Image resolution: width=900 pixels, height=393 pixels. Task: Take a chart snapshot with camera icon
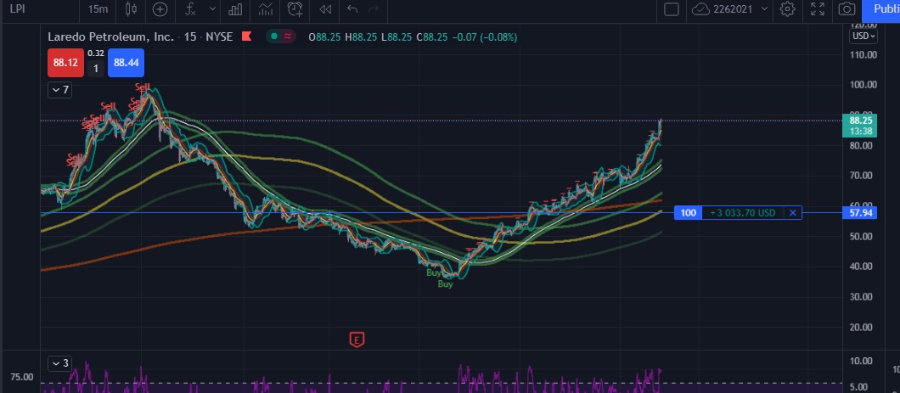click(847, 9)
